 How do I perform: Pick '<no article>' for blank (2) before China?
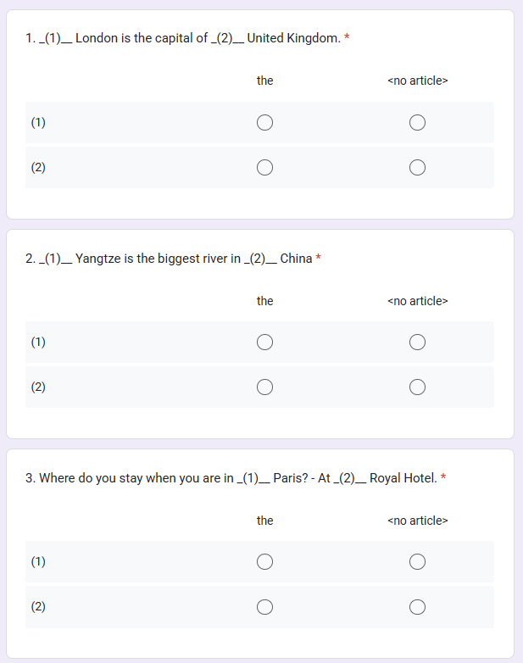click(417, 387)
